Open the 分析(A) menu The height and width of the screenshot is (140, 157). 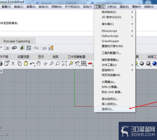click(x=112, y=7)
